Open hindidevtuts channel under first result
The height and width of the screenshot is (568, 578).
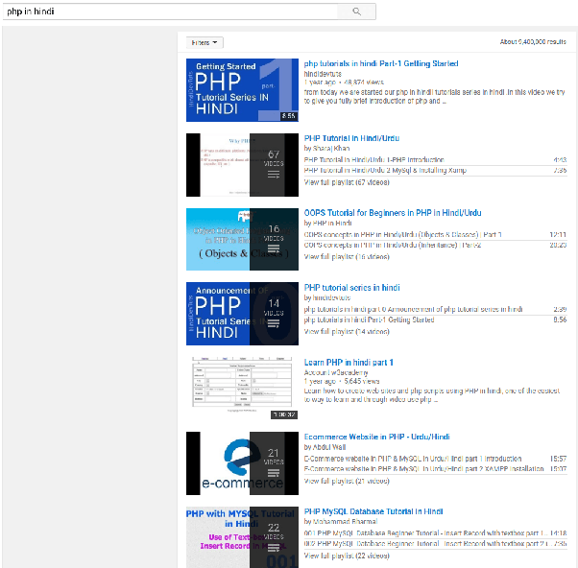coord(323,74)
